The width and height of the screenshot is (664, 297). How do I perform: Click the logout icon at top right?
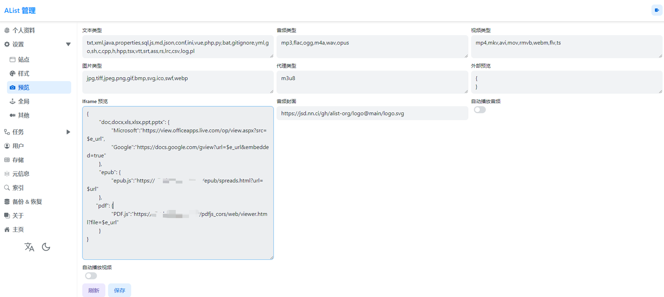click(x=657, y=10)
